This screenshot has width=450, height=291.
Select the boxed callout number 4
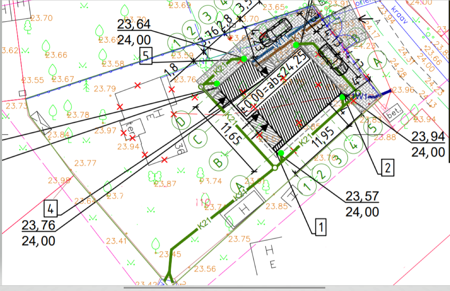coord(51,208)
